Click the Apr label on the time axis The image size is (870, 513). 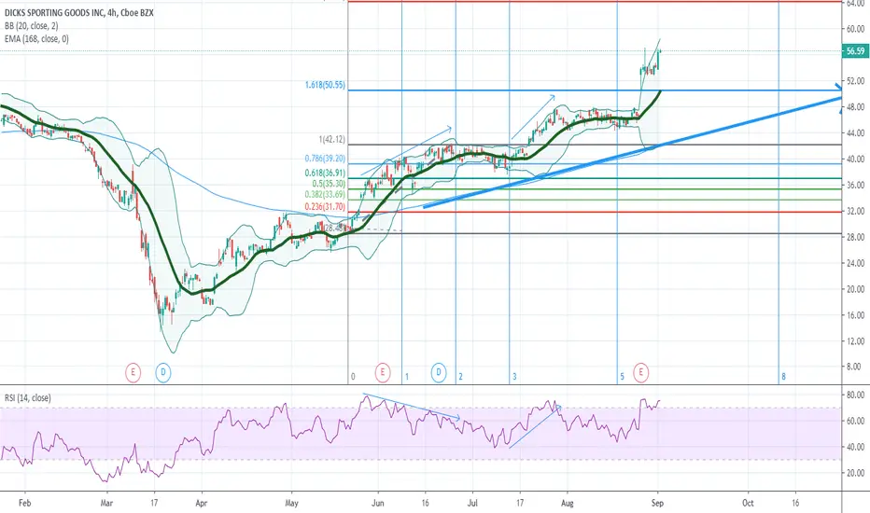(202, 503)
